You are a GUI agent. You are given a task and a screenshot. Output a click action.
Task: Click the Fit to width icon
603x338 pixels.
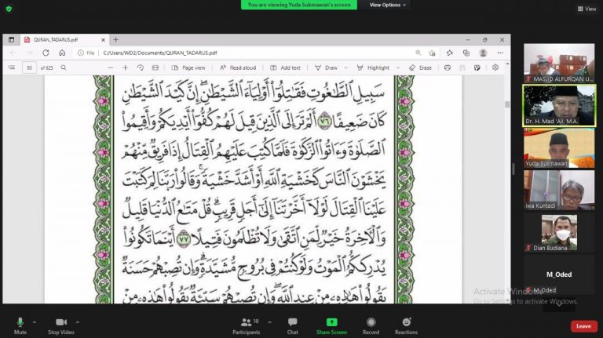(x=155, y=67)
